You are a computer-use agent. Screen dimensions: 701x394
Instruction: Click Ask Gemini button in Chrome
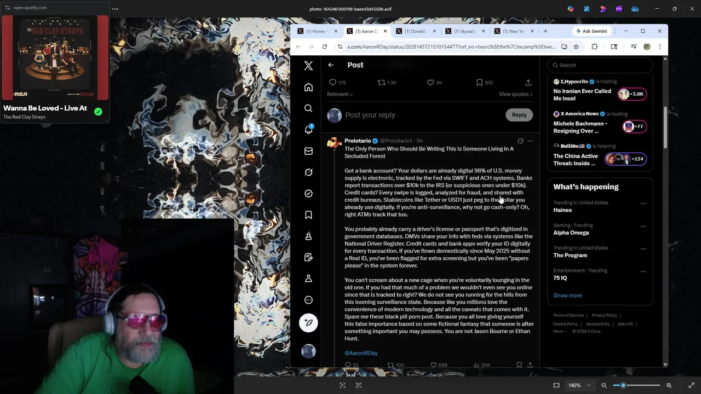click(x=591, y=31)
